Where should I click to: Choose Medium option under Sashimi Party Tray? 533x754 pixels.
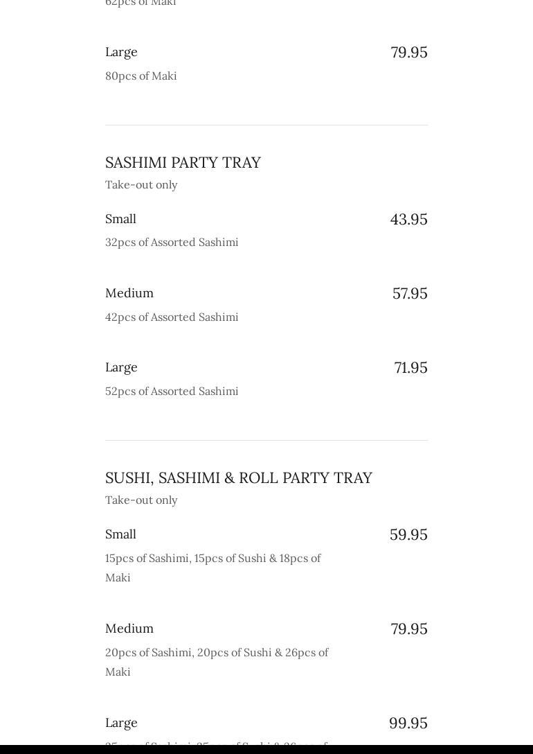pyautogui.click(x=129, y=293)
